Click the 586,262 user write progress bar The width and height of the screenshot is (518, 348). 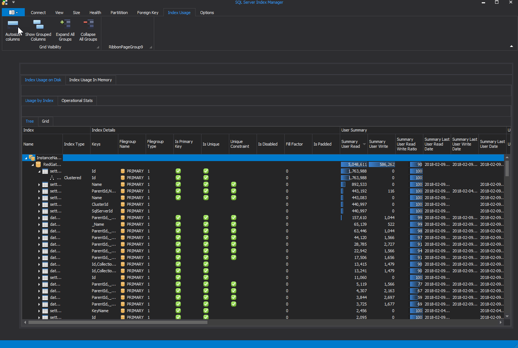tap(382, 164)
